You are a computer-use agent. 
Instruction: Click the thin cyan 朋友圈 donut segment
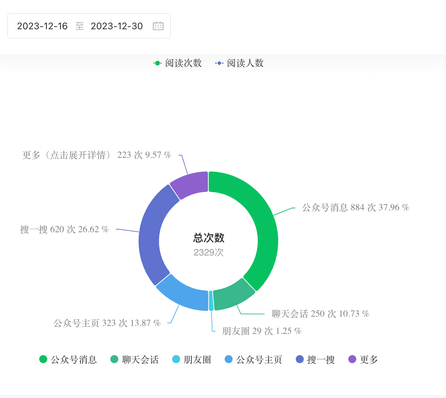(211, 301)
